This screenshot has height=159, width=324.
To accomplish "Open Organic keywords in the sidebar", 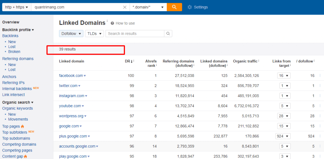I will [18, 108].
